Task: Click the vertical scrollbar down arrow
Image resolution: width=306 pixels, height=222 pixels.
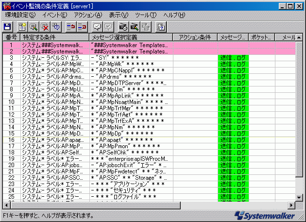Action: point(299,198)
